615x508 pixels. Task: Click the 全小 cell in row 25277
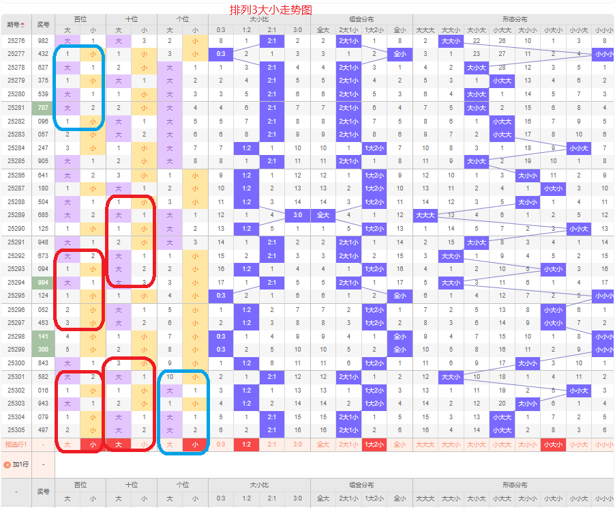[x=400, y=54]
